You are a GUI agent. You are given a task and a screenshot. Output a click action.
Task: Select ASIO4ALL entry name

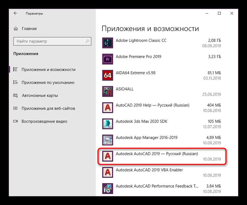click(124, 89)
